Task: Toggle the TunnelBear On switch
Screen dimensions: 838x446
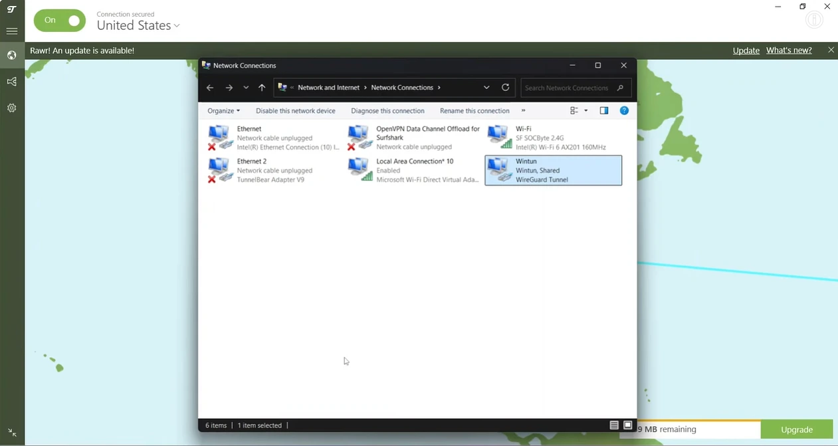Action: coord(60,21)
